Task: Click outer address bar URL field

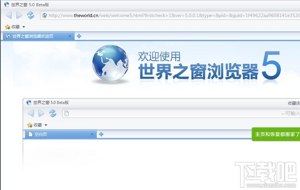Action: (x=170, y=15)
